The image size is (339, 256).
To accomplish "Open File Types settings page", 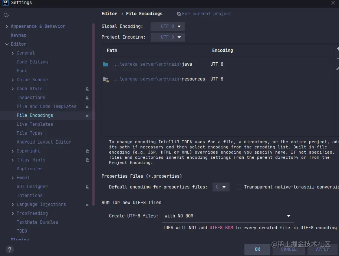I will pyautogui.click(x=30, y=133).
